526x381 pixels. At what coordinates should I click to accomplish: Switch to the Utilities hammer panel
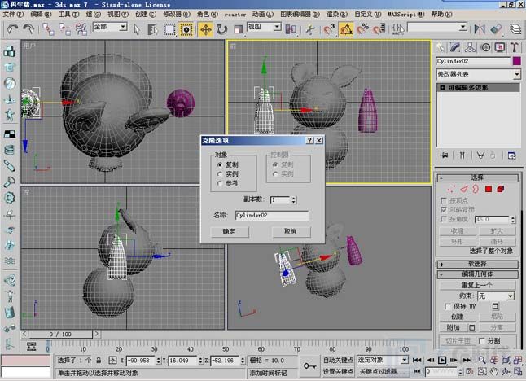pyautogui.click(x=515, y=47)
